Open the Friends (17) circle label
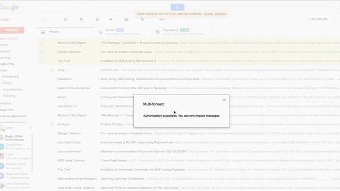 tap(11, 77)
